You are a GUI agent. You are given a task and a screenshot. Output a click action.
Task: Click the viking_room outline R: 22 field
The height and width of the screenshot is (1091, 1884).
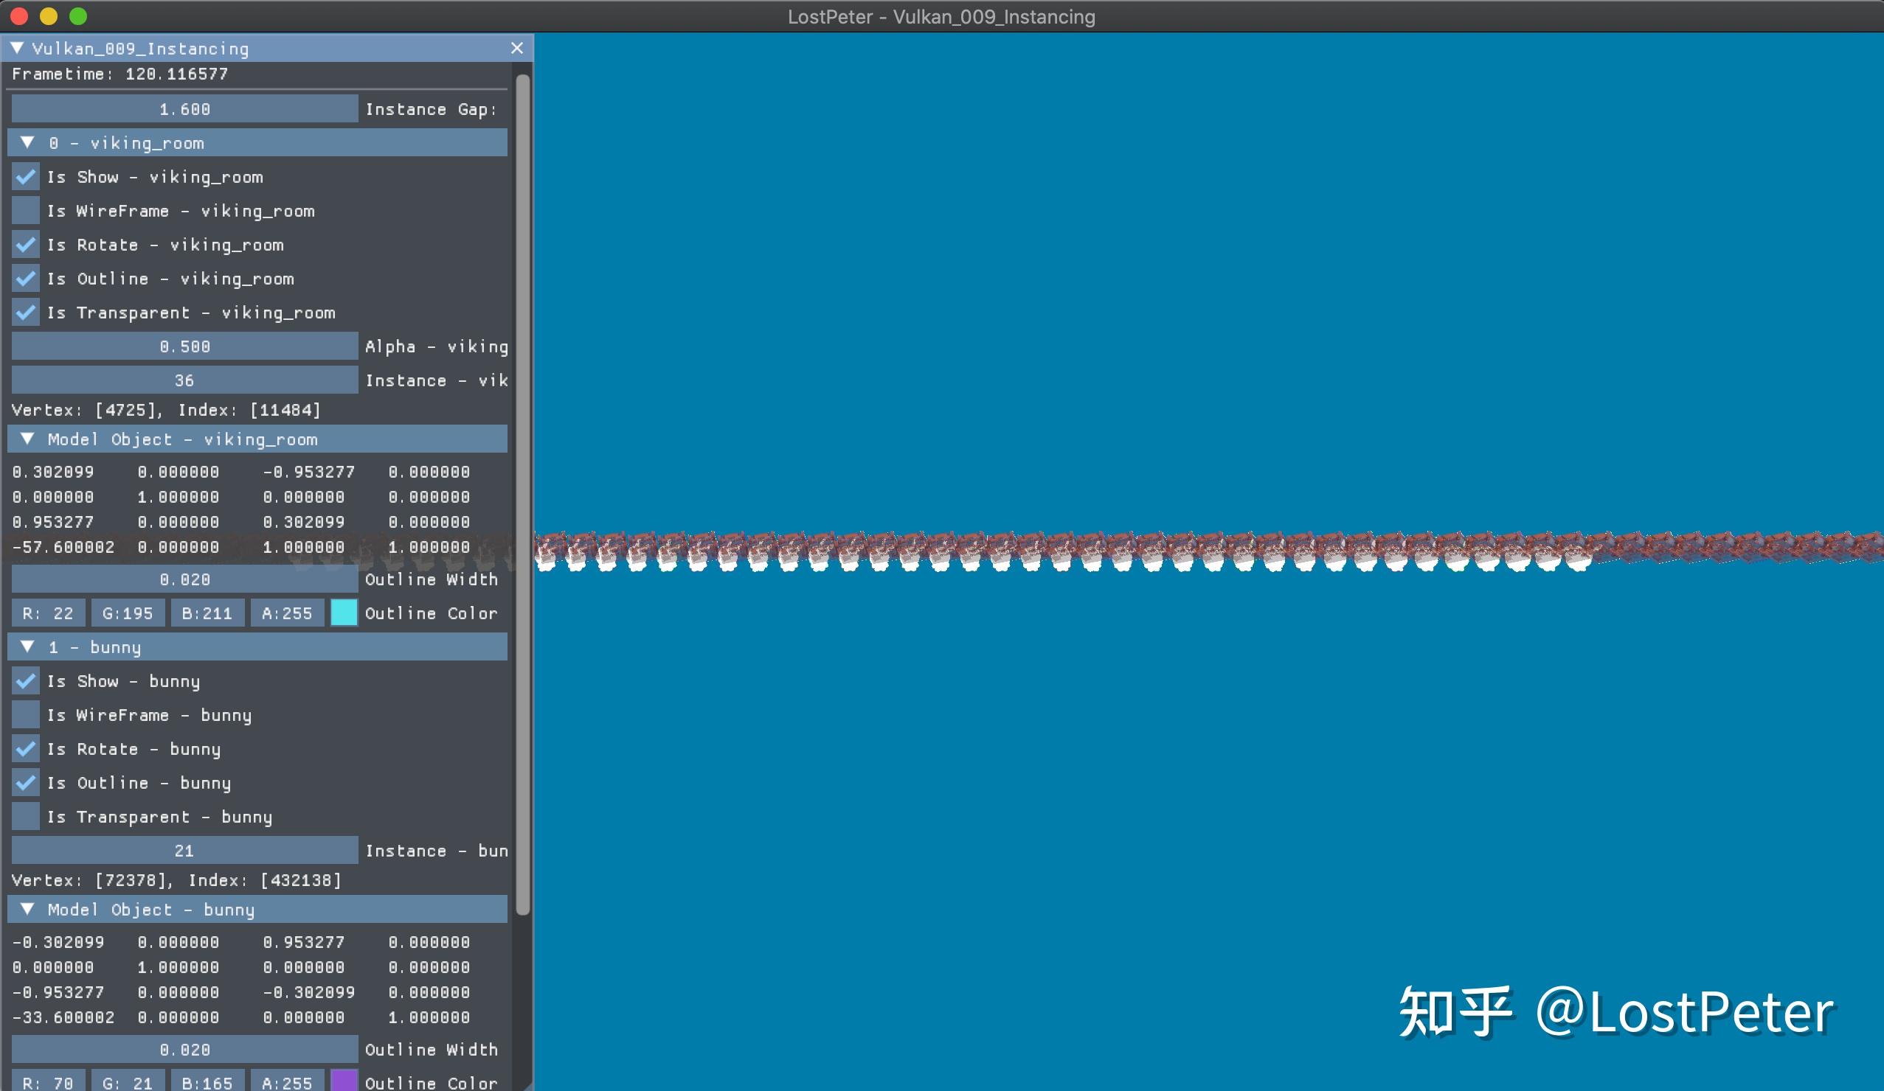(49, 613)
